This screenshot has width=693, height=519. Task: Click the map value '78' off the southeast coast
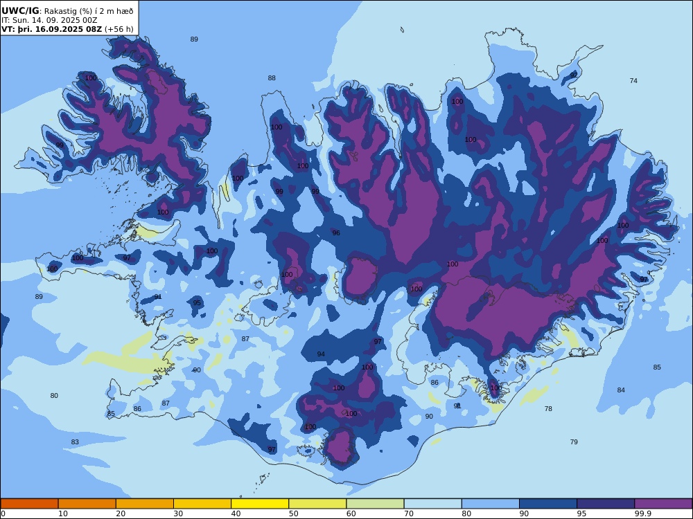pyautogui.click(x=548, y=409)
